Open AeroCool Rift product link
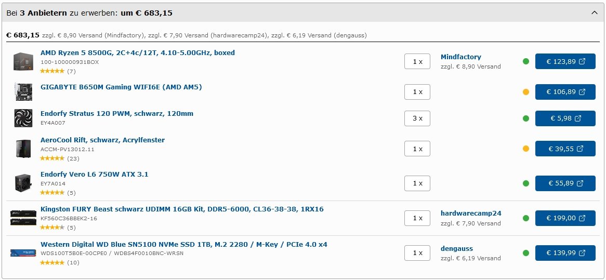 point(102,140)
